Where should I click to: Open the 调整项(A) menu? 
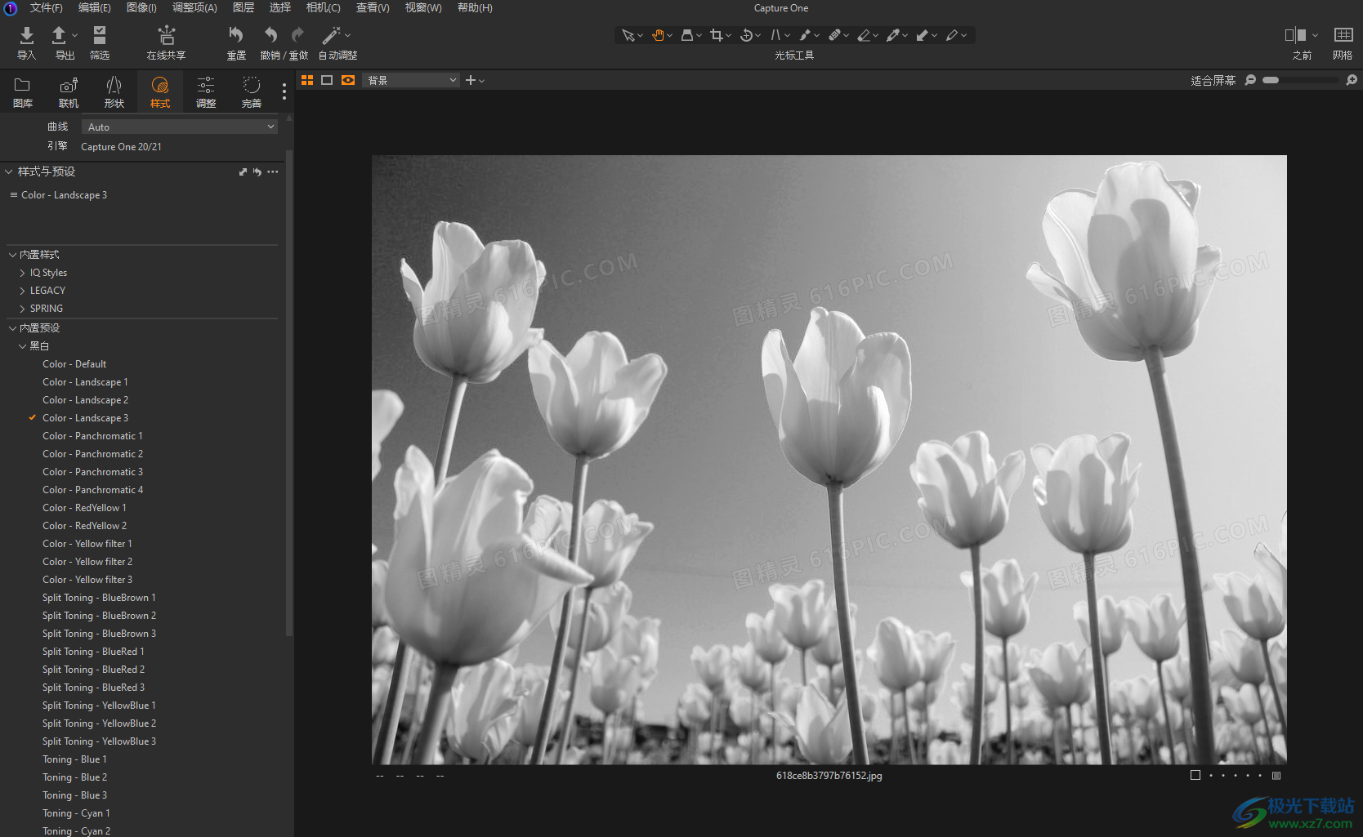[x=194, y=7]
